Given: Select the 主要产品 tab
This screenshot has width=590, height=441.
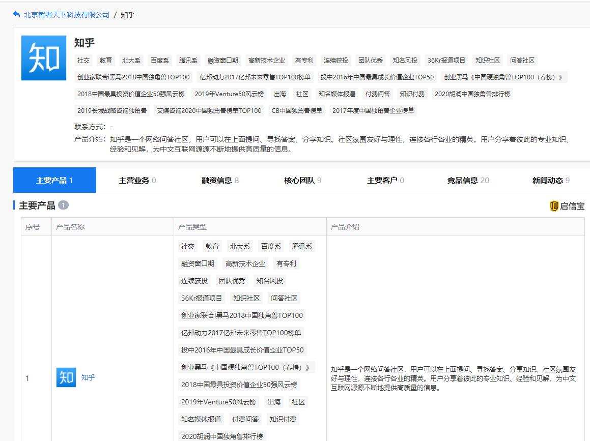Looking at the screenshot, I should pos(54,180).
